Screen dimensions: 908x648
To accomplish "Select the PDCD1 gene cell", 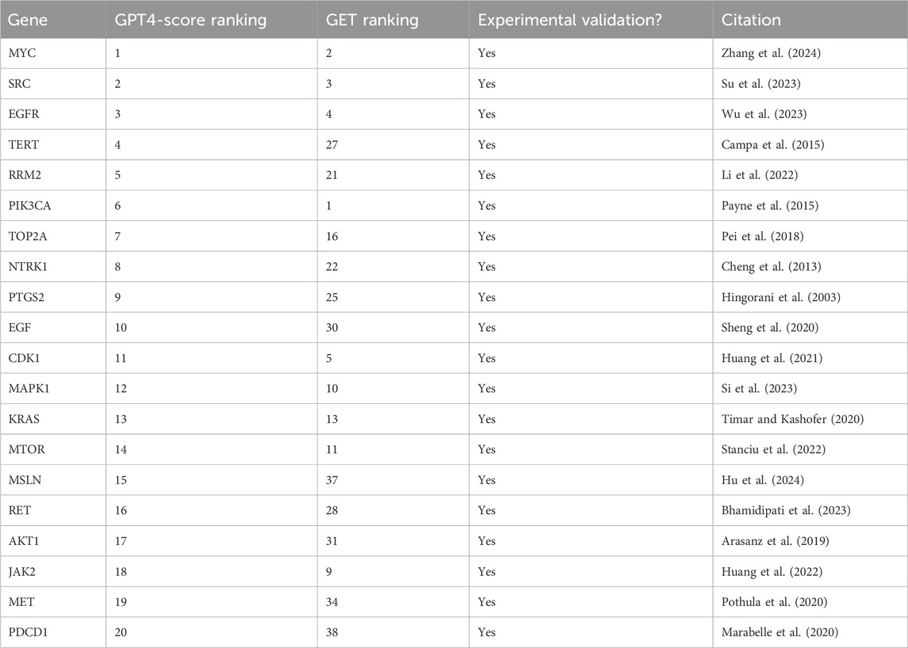I will click(29, 632).
